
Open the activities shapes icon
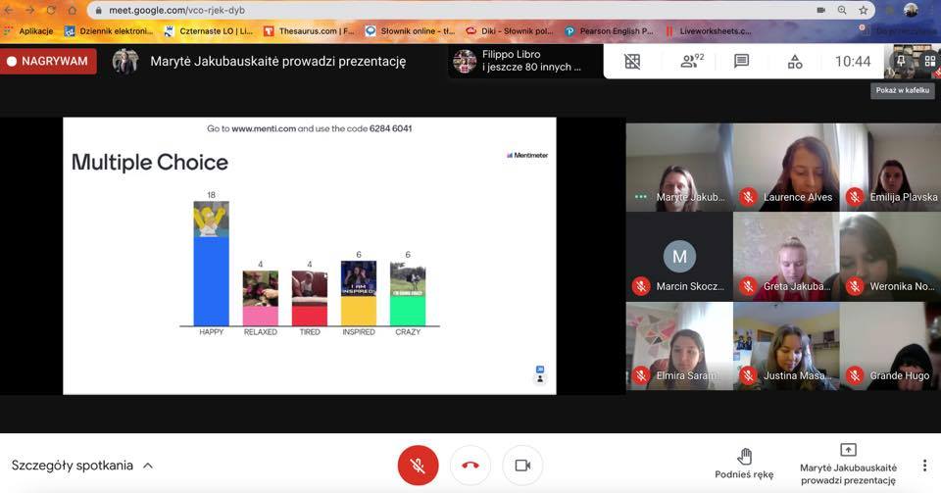pos(795,61)
